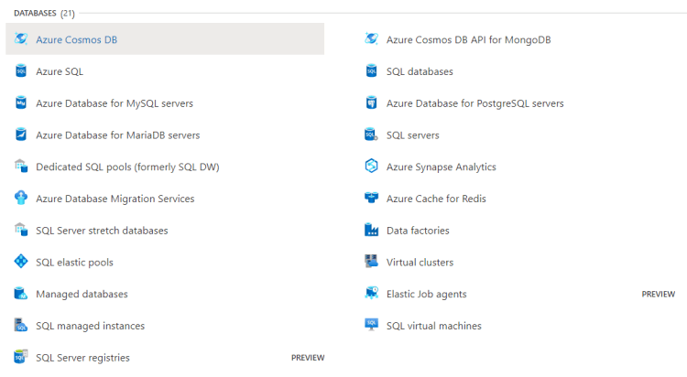
Task: Click the SQL servers icon
Action: tap(372, 135)
